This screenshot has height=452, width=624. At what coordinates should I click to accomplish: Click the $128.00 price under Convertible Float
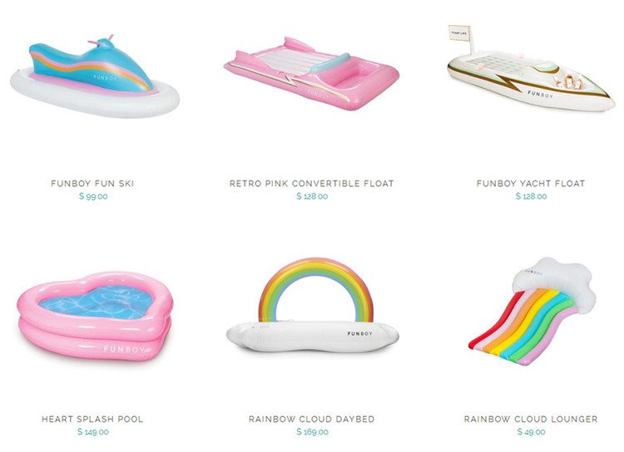[312, 196]
